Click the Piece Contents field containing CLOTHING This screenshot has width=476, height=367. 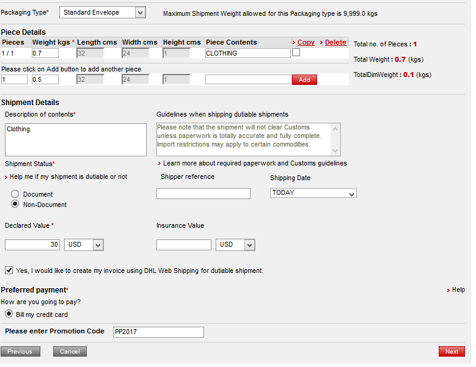click(x=247, y=53)
